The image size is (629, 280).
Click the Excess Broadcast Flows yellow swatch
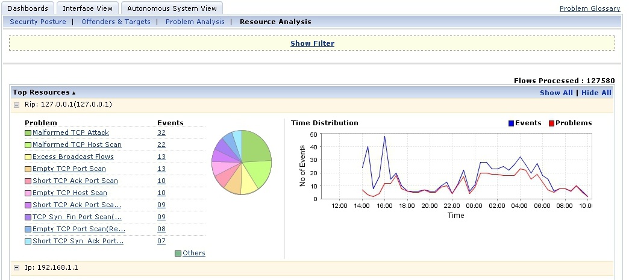tap(28, 157)
